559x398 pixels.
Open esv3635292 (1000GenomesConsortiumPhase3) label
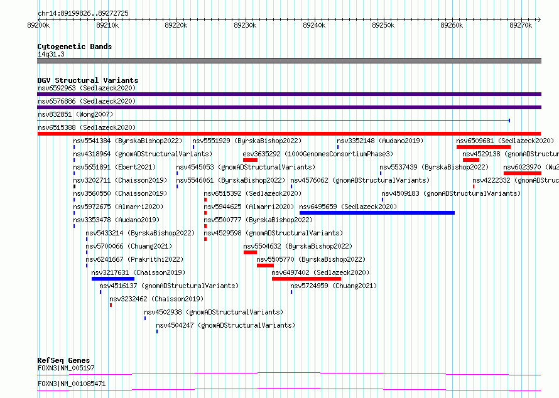318,154
